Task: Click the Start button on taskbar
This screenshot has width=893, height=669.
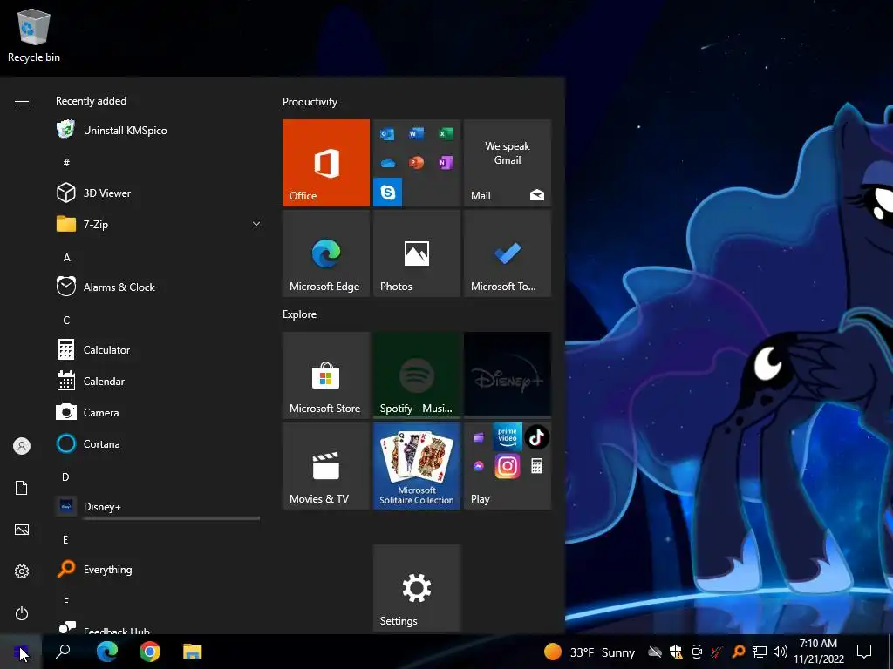Action: coord(21,652)
